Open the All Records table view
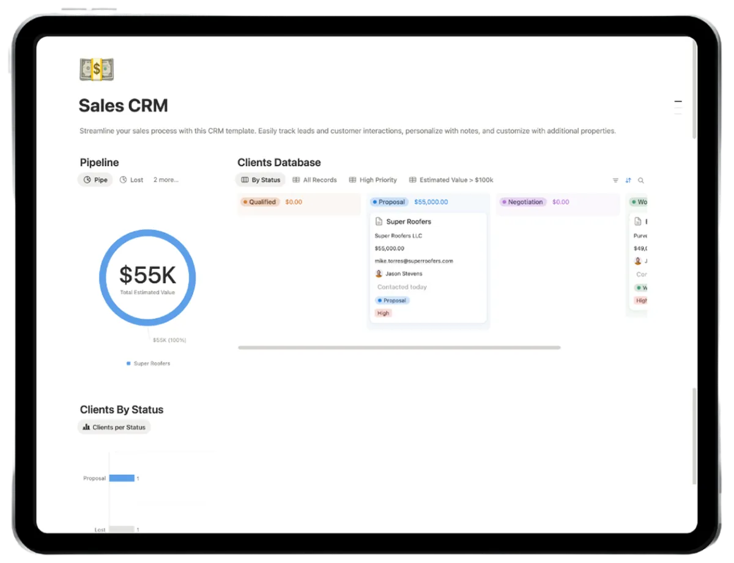 click(x=315, y=180)
